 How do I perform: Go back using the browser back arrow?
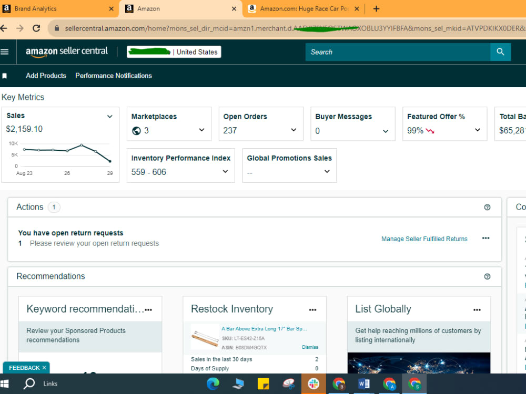[x=4, y=28]
